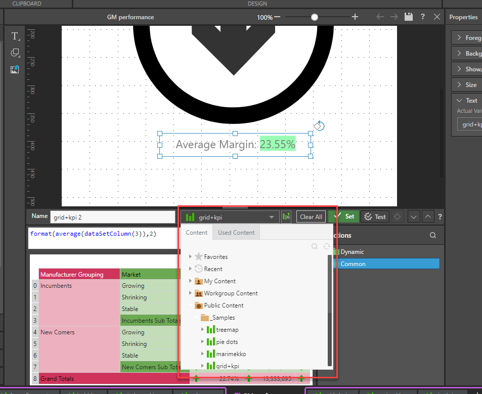The width and height of the screenshot is (482, 394).
Task: Click the search icon in functions panel
Action: (432, 235)
